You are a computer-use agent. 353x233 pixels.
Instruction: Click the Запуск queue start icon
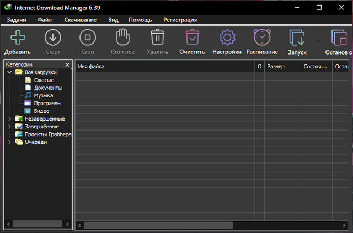(297, 37)
